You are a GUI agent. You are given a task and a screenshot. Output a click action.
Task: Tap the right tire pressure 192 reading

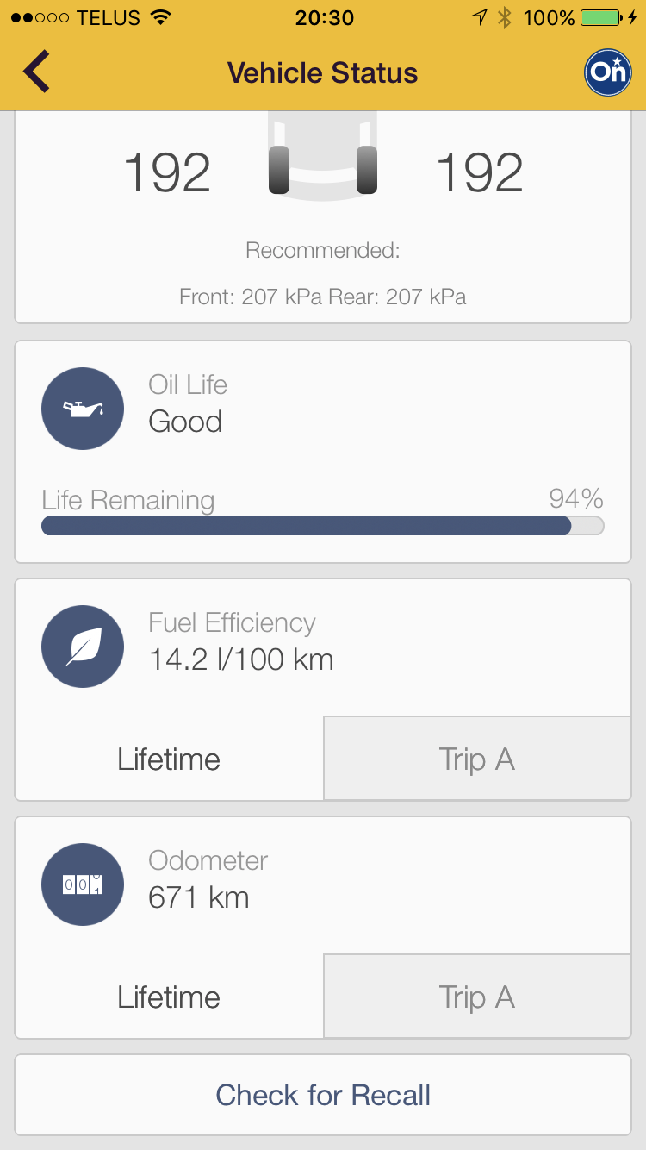coord(480,172)
